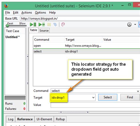Click the Base URL input field
This screenshot has height=126, width=140.
tap(80, 19)
